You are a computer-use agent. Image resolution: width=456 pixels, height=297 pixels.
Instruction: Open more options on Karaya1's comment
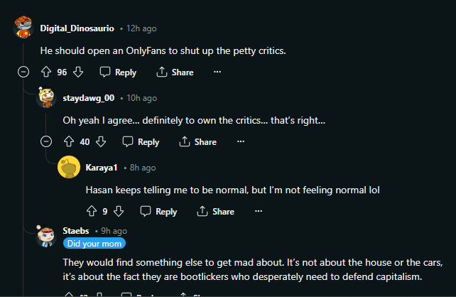(259, 211)
